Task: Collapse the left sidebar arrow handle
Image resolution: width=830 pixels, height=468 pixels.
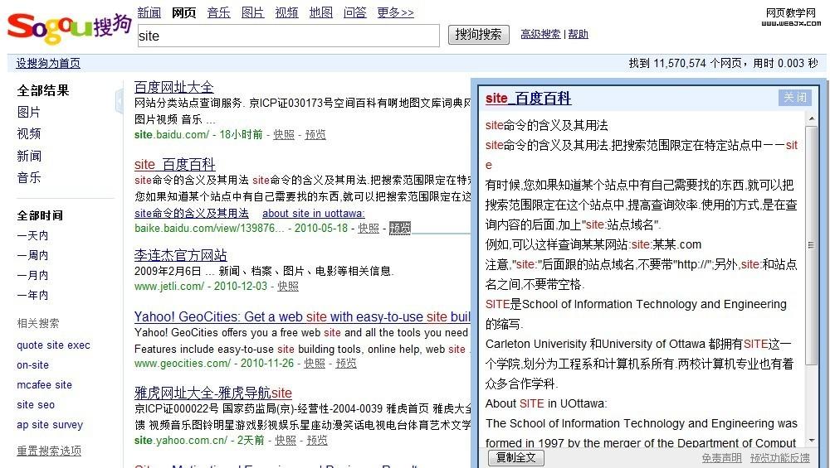Action: (x=119, y=101)
